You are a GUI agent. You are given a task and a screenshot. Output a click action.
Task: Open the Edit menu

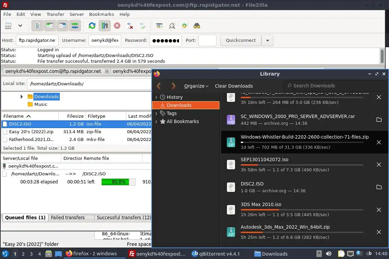coord(21,14)
